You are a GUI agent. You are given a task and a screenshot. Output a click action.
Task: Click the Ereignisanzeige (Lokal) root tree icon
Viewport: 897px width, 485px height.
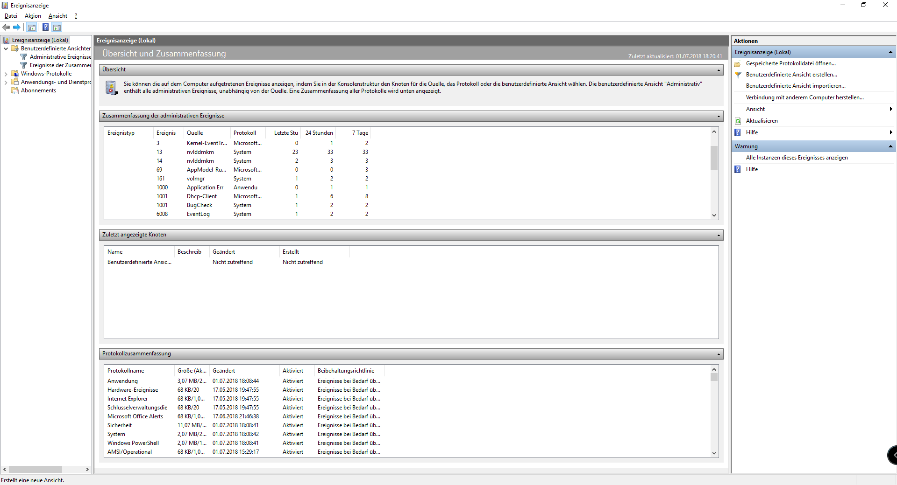click(x=6, y=40)
